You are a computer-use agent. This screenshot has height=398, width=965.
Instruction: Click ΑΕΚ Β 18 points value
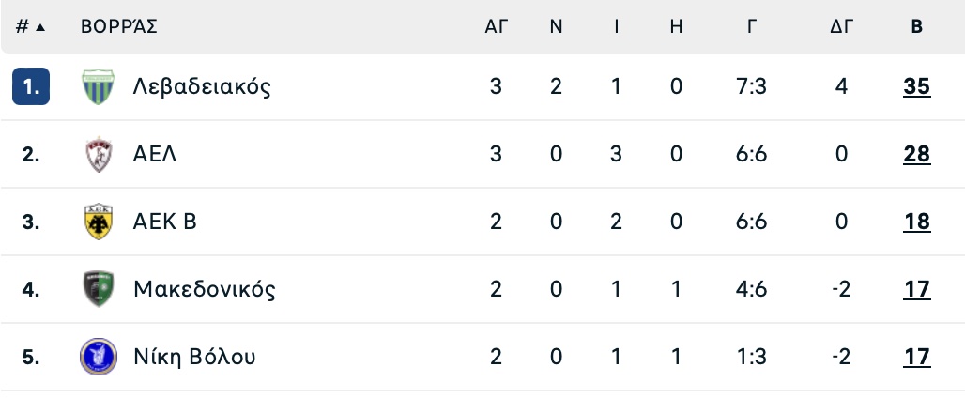tap(916, 222)
